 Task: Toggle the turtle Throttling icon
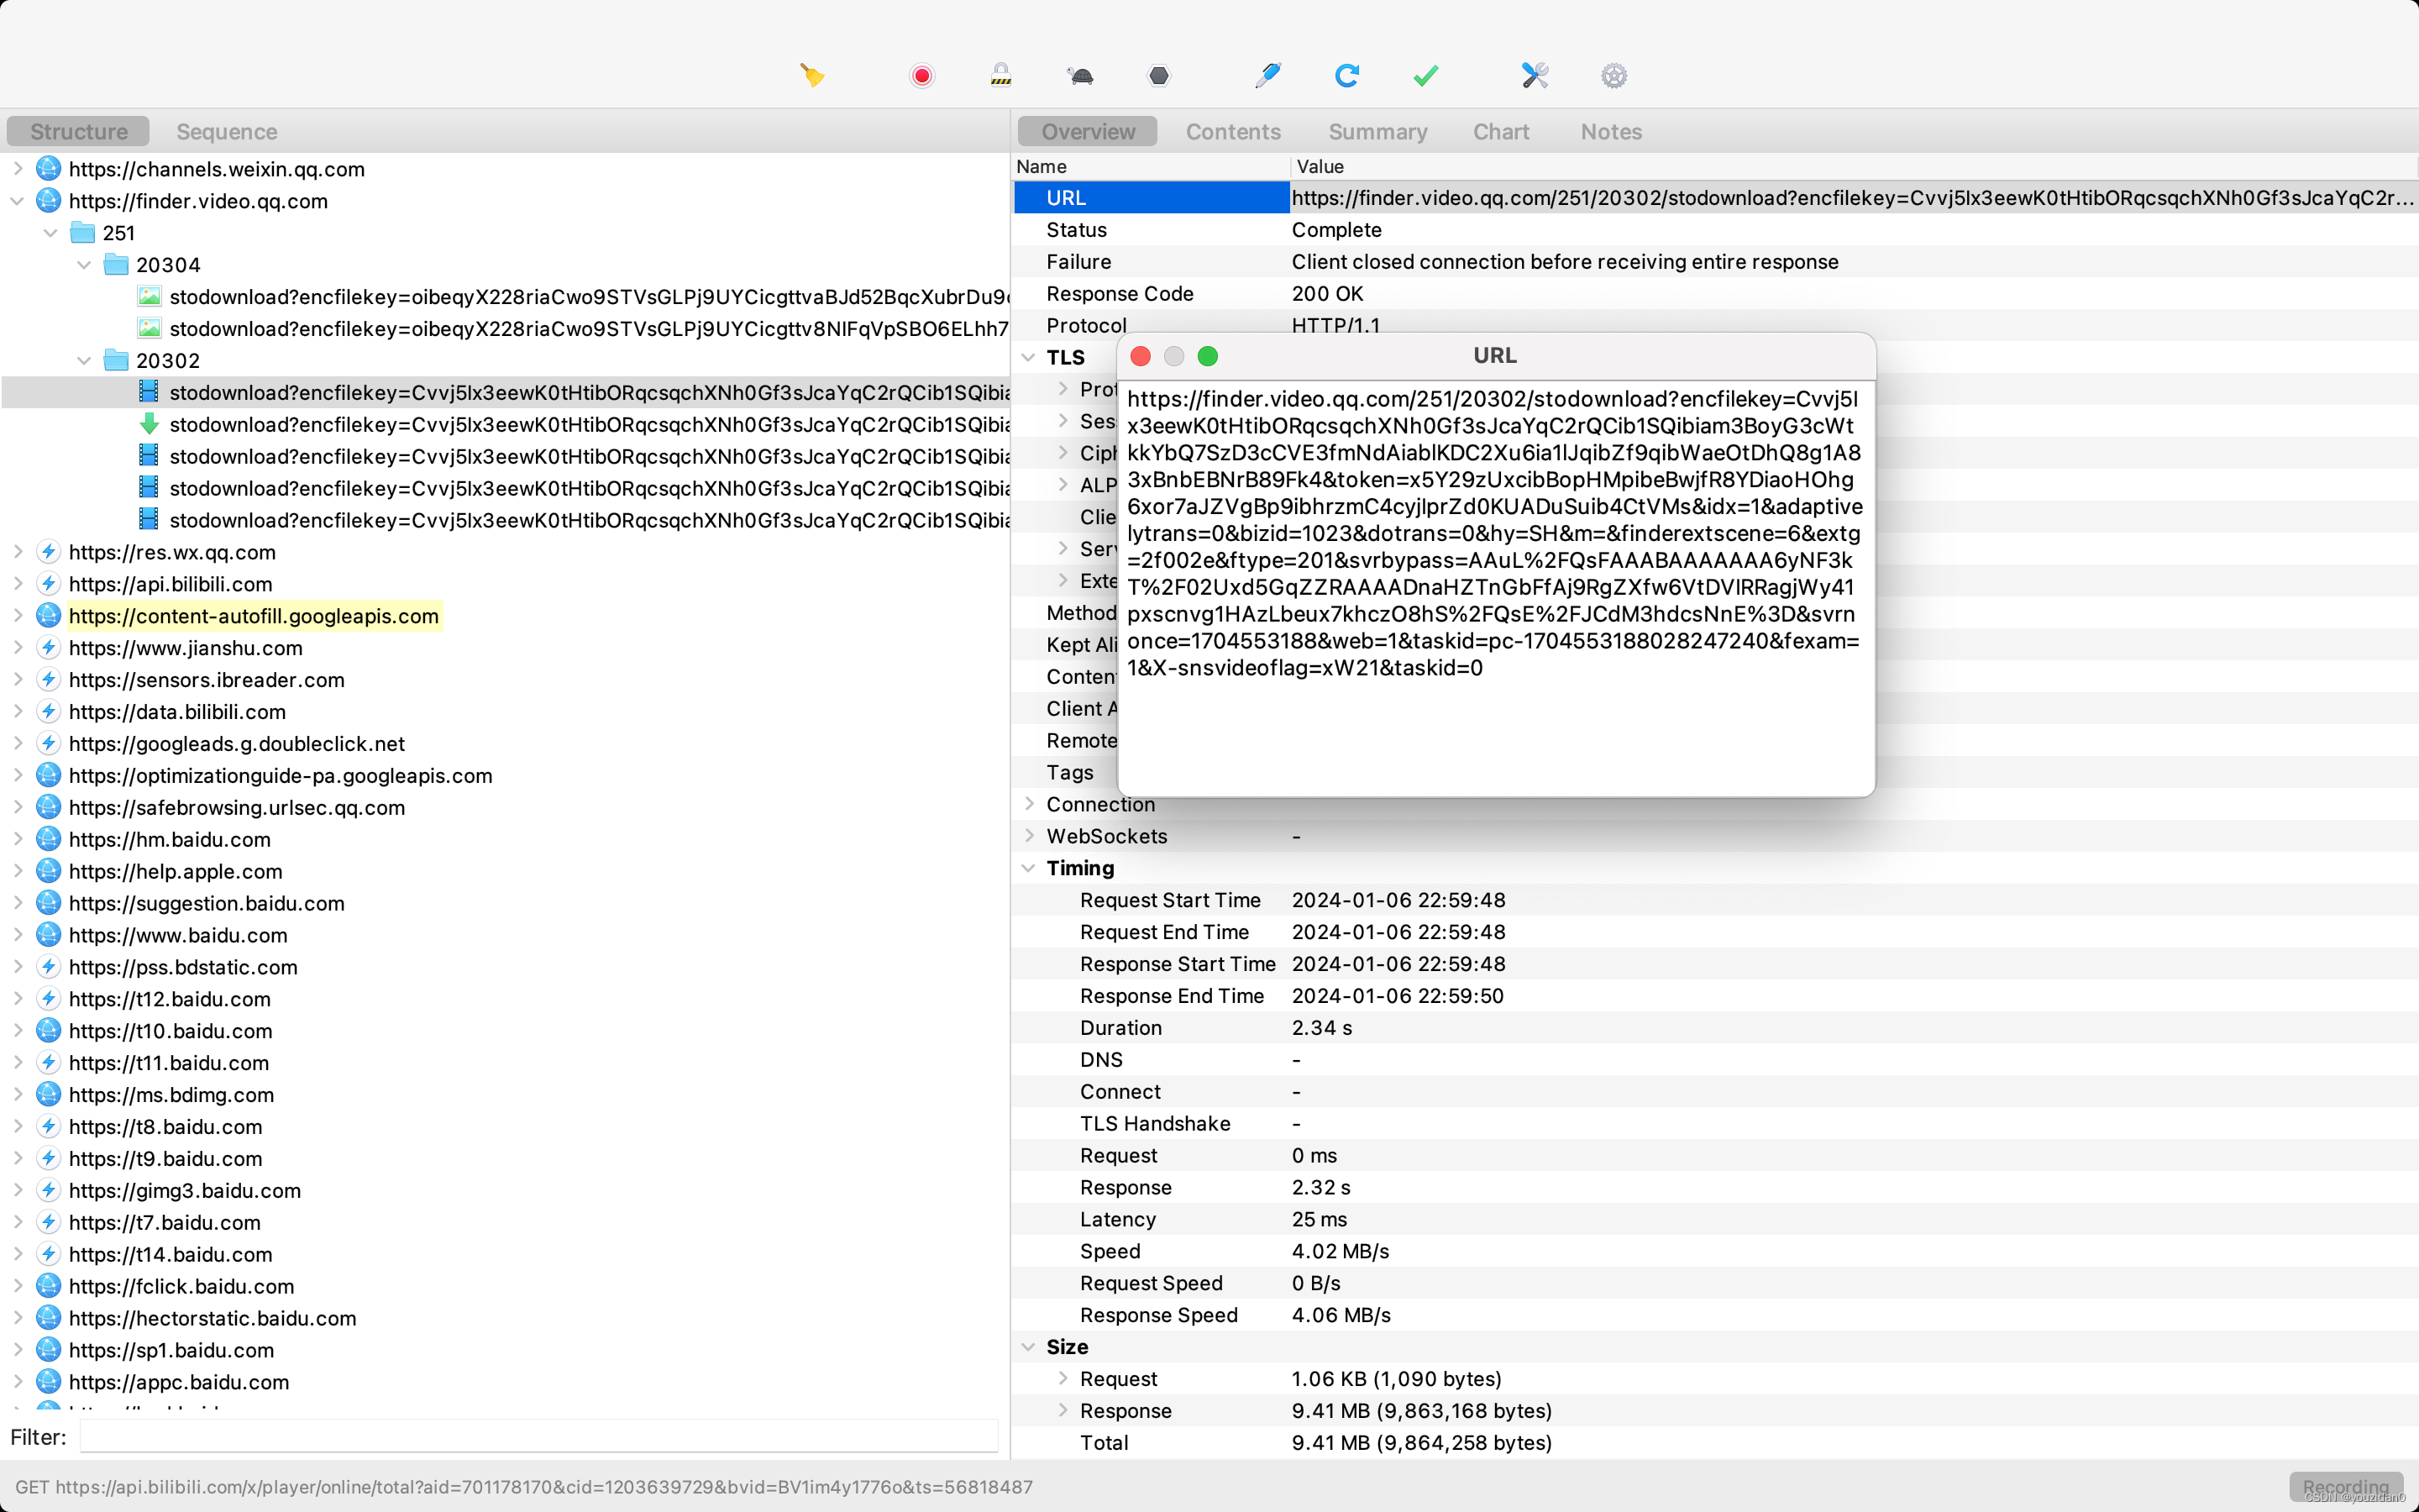pos(1079,75)
